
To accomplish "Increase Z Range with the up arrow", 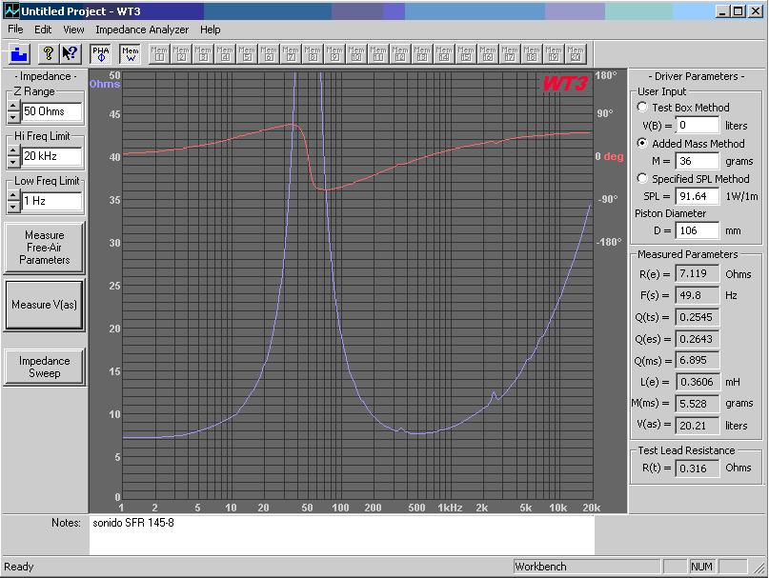I will coord(13,106).
